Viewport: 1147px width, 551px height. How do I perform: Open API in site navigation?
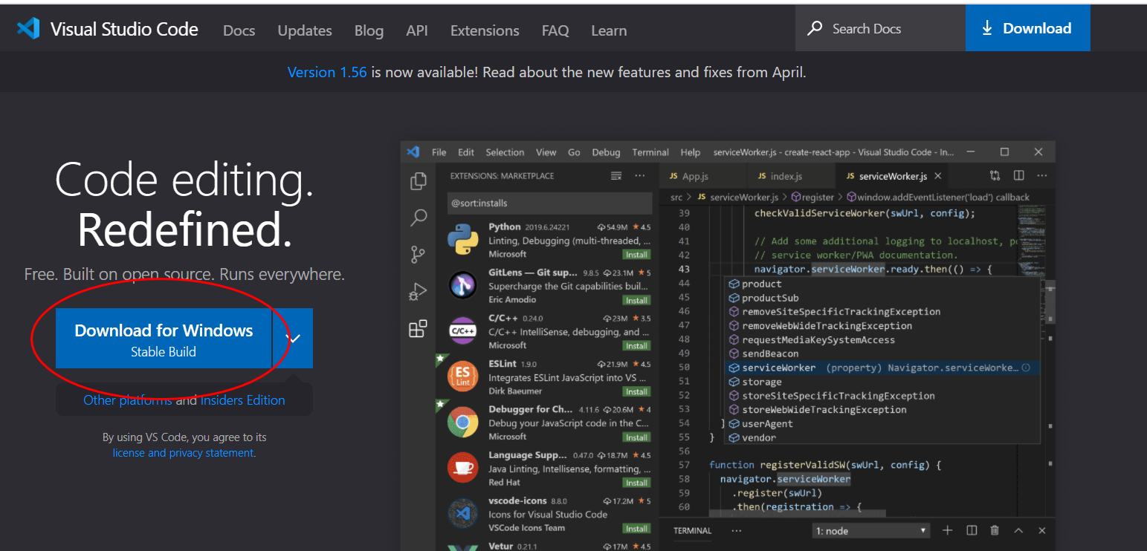pos(417,30)
